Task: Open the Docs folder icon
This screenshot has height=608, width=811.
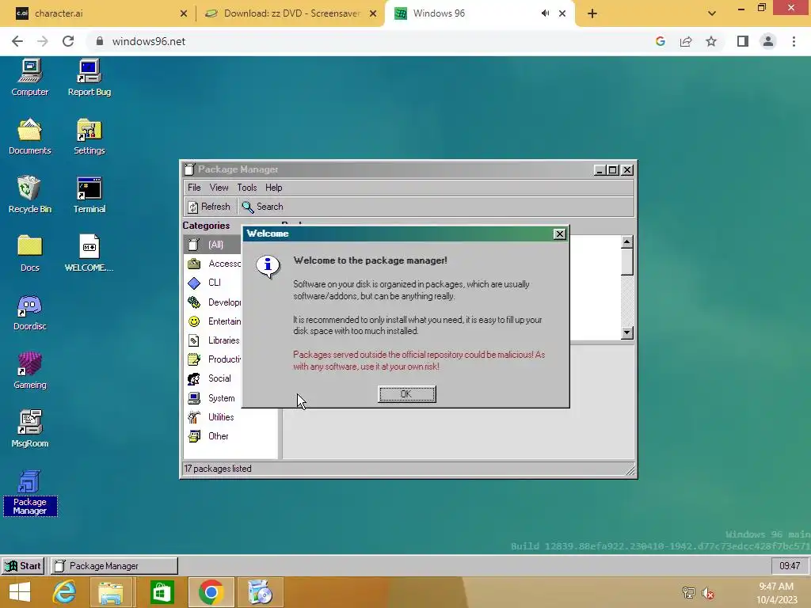Action: 30,253
